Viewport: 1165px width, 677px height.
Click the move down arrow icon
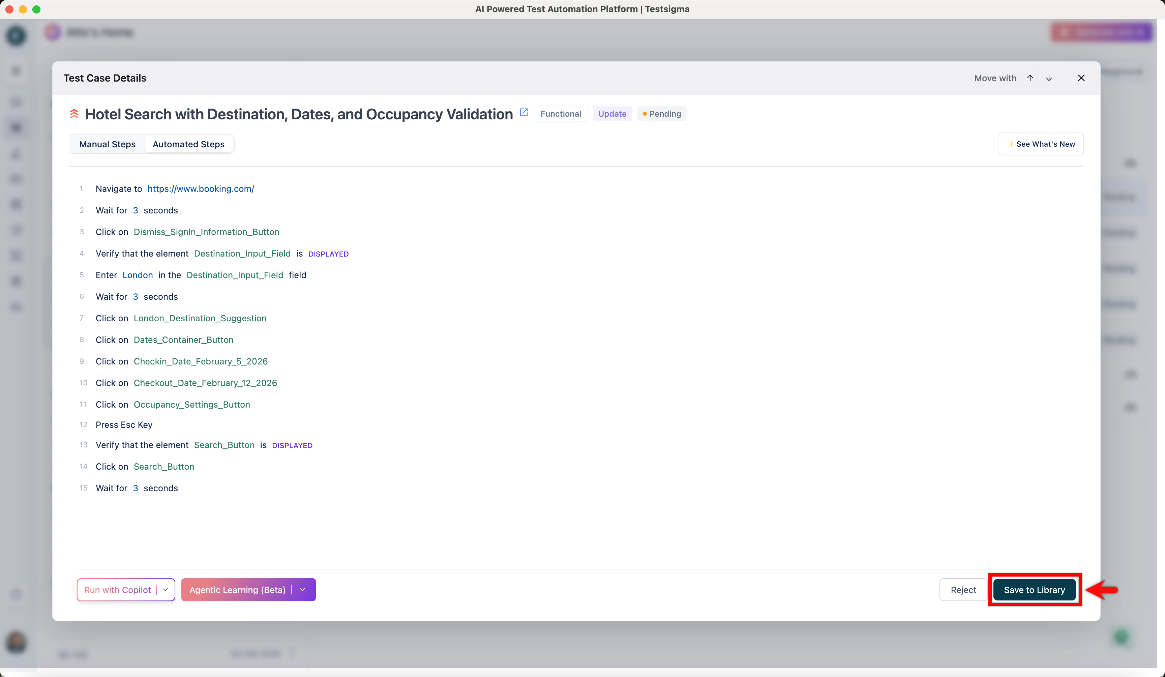[1049, 78]
